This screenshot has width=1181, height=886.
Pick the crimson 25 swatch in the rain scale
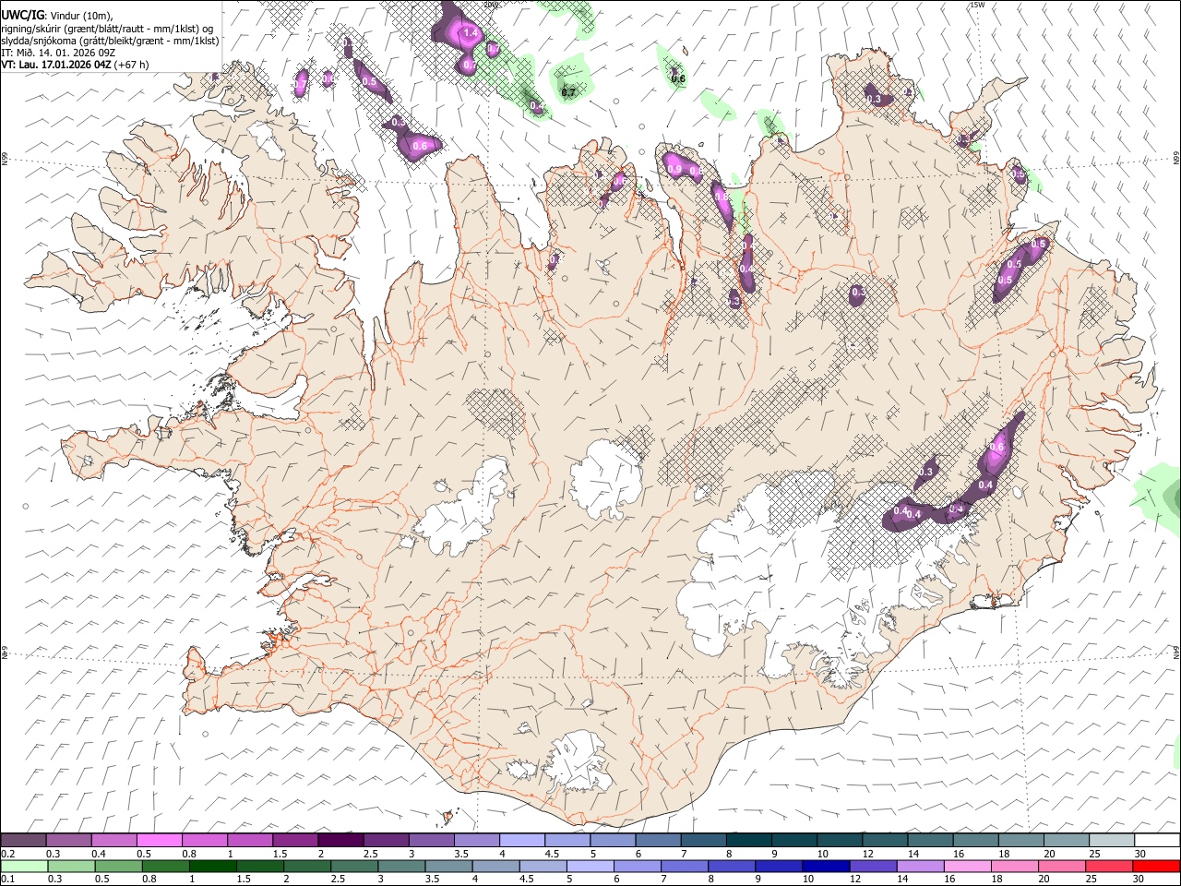tap(1109, 867)
